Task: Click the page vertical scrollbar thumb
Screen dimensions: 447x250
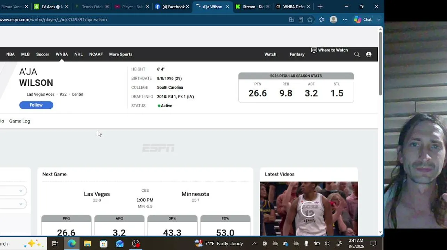Action: (x=380, y=63)
